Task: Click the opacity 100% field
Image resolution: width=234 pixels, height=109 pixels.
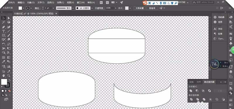Action: coord(110,8)
